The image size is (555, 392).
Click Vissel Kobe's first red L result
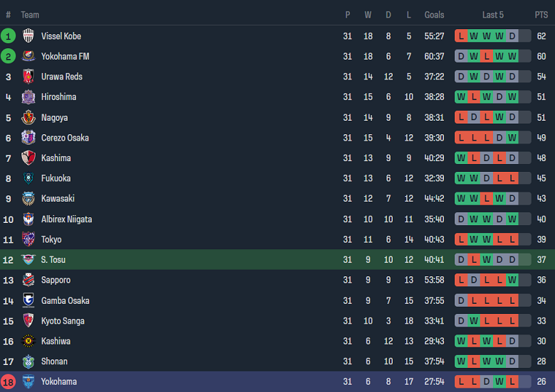(461, 36)
